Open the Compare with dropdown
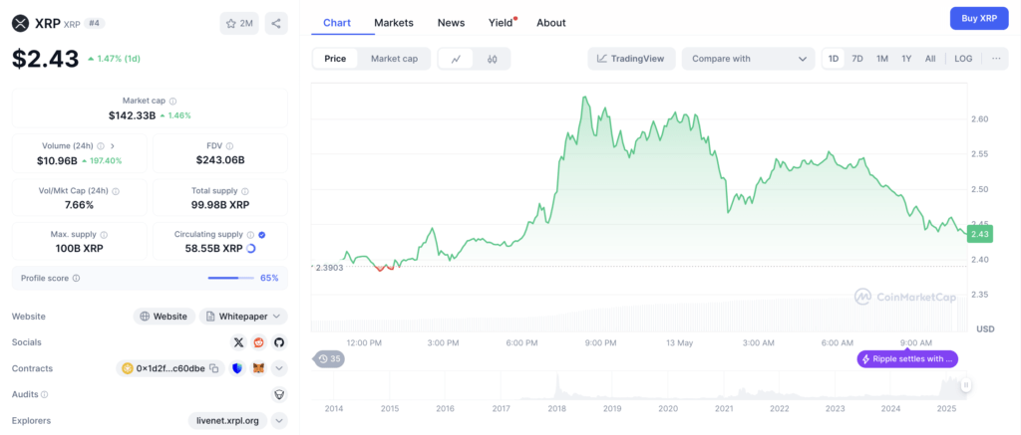The height and width of the screenshot is (435, 1021). click(x=748, y=59)
